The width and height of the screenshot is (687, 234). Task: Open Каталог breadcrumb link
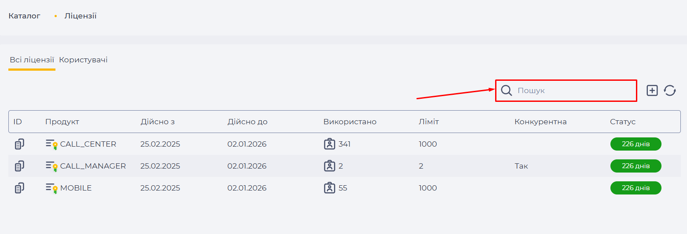tap(24, 16)
